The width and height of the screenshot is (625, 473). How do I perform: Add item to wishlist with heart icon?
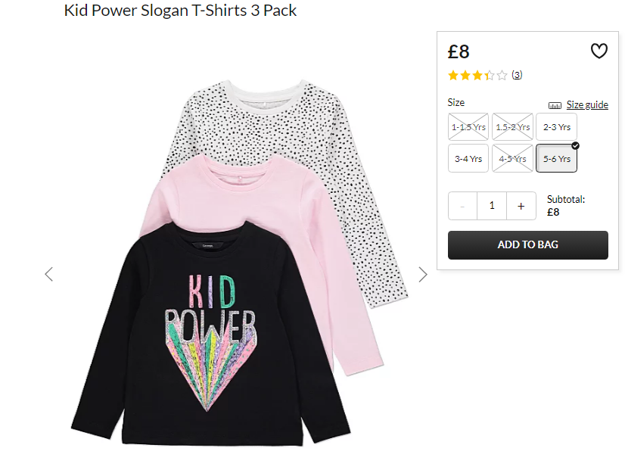pos(599,51)
